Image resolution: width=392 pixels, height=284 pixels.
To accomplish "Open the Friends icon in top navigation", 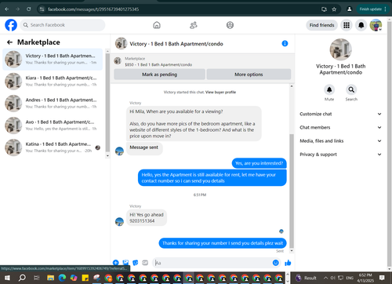I will point(194,25).
